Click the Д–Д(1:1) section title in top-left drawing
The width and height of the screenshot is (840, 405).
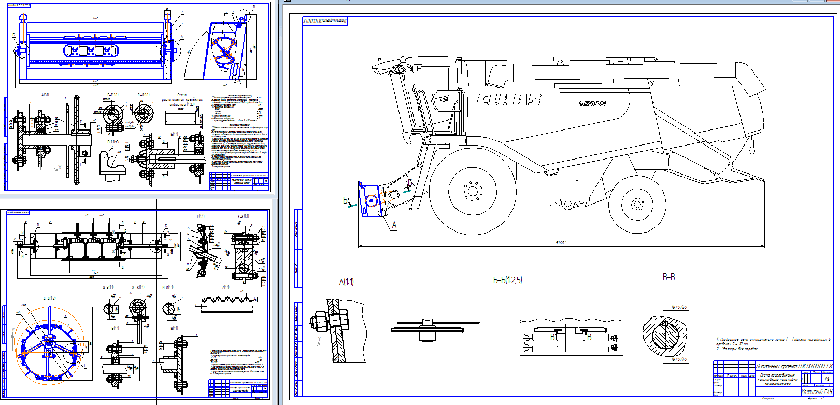pyautogui.click(x=144, y=95)
